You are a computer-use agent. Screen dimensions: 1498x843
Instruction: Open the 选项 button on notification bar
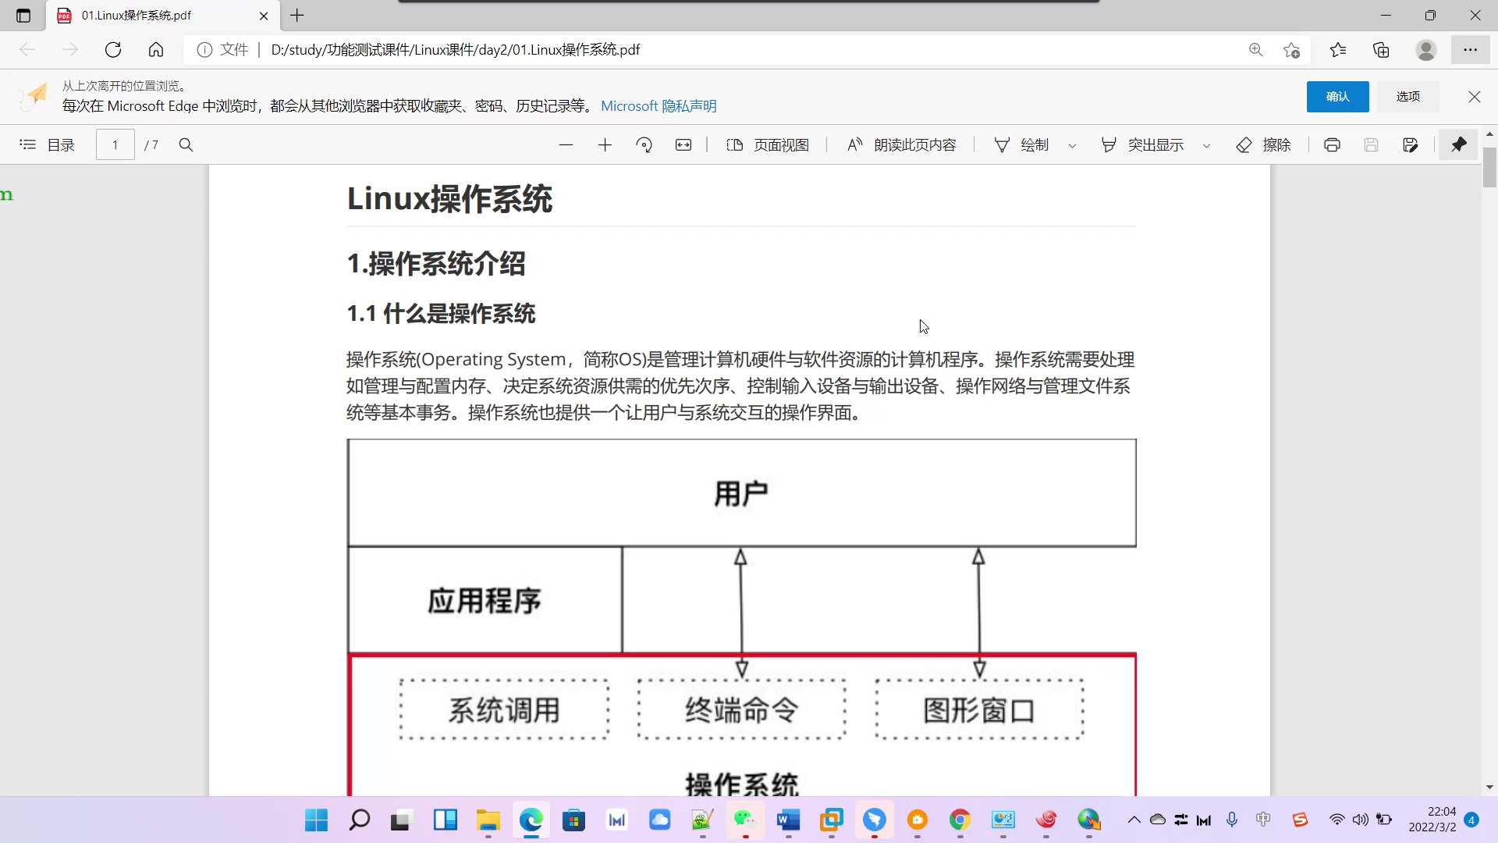coord(1407,97)
